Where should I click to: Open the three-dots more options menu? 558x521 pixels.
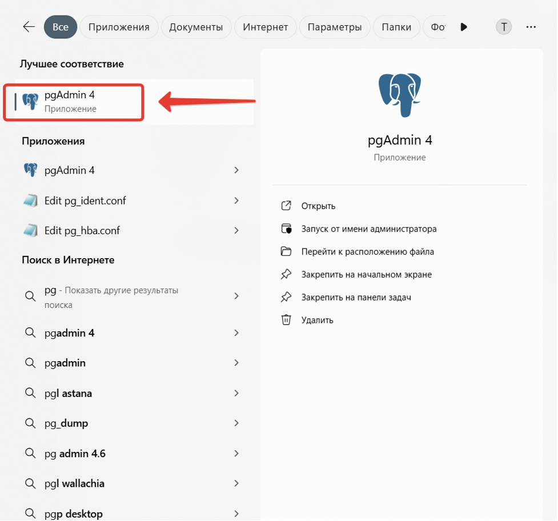click(x=531, y=27)
